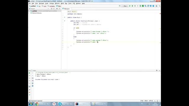This screenshot has height=106, width=189.
Task: Toggle scroll to end in Run console
Action: [33, 81]
